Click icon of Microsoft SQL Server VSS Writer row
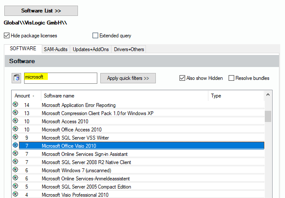 point(15,137)
